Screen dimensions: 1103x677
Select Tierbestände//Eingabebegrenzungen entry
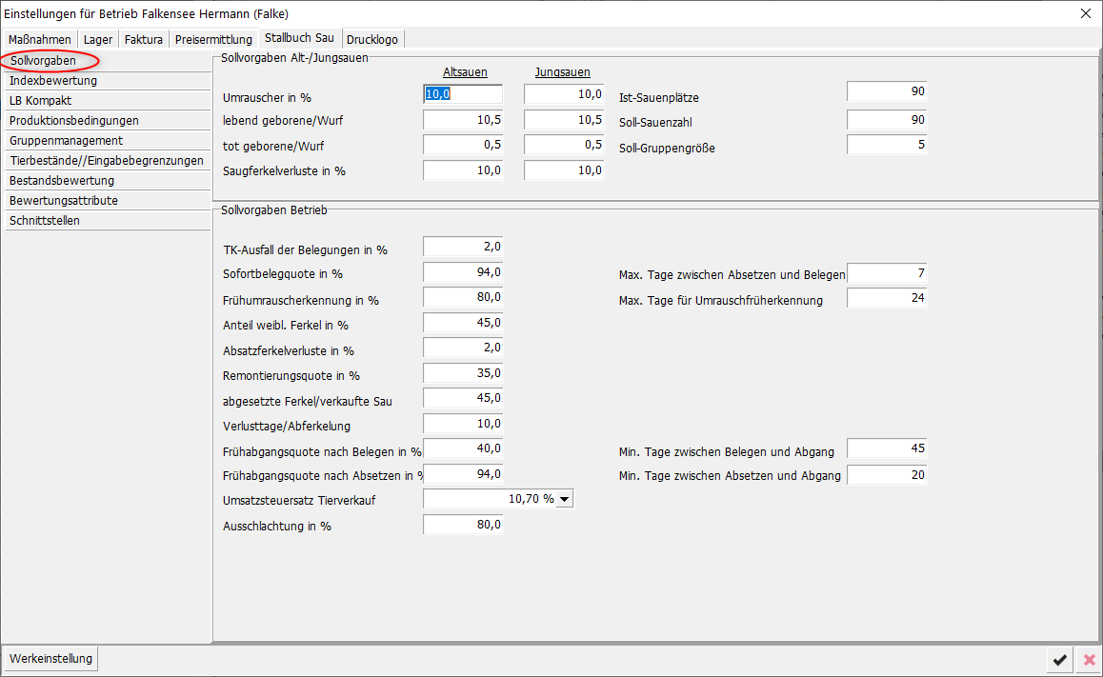tap(106, 161)
